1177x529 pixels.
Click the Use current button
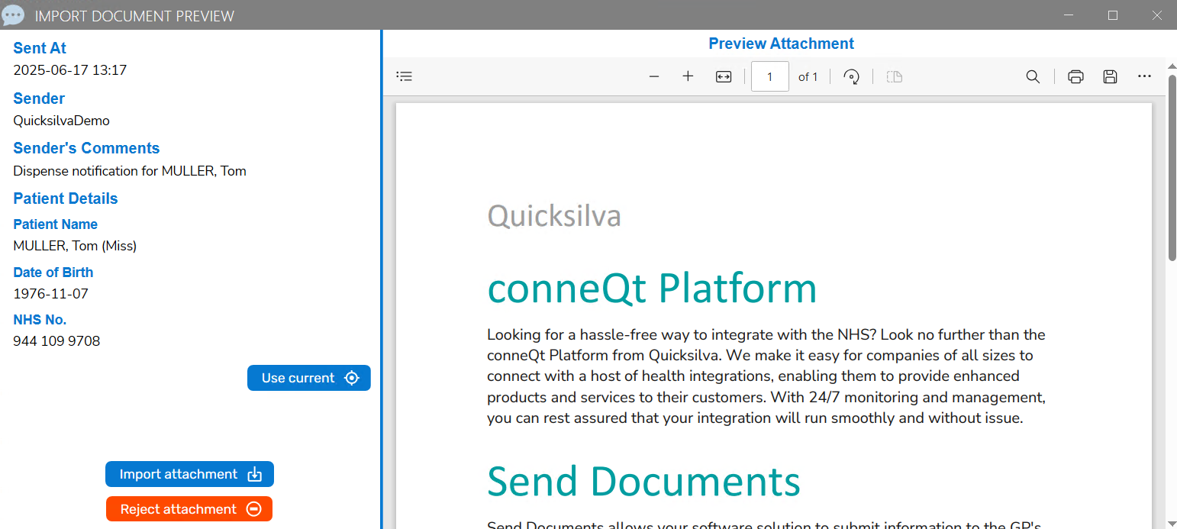click(x=308, y=378)
